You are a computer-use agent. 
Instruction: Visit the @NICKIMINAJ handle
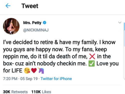(x=36, y=30)
